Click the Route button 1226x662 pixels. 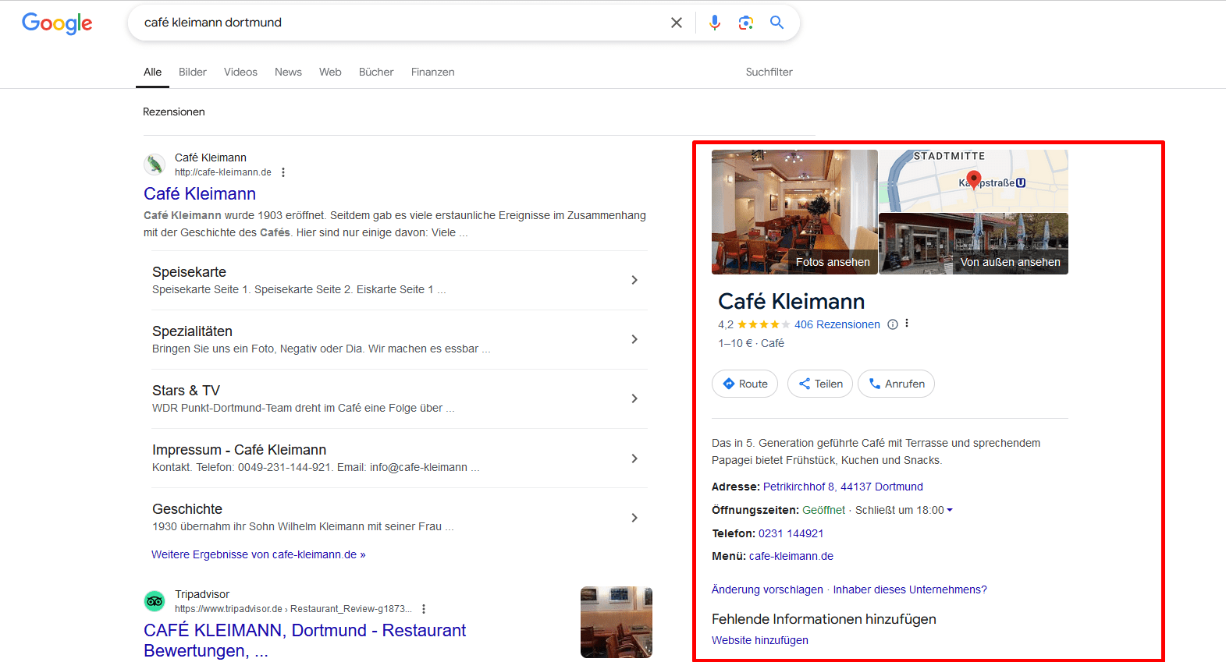point(744,384)
